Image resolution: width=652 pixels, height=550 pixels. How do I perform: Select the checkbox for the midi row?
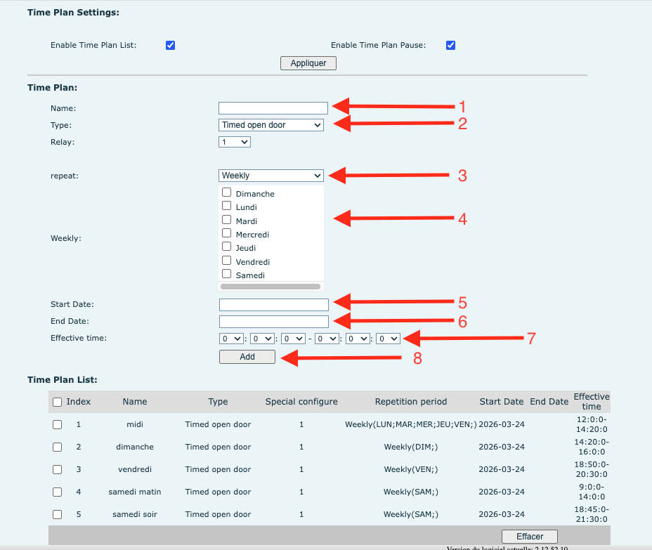58,425
